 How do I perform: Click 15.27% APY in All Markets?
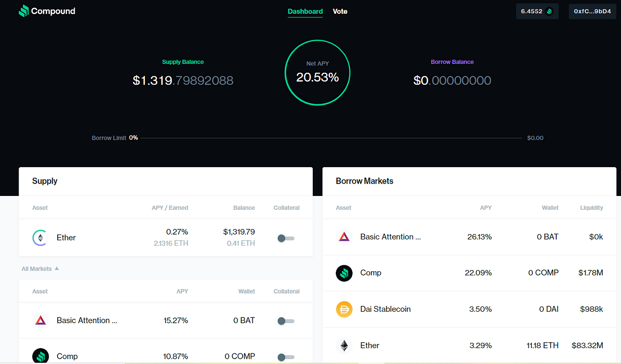(x=176, y=321)
